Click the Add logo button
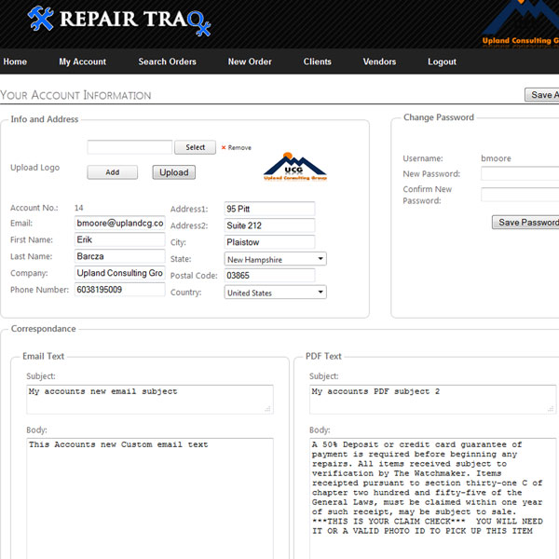Screen dimensions: 559x559 tap(112, 172)
